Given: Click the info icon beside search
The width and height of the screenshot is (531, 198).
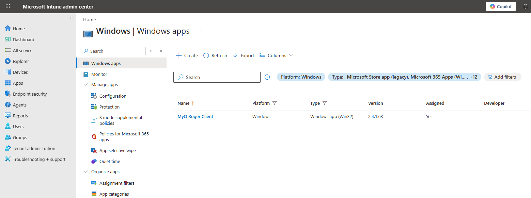Looking at the screenshot, I should pos(267,77).
